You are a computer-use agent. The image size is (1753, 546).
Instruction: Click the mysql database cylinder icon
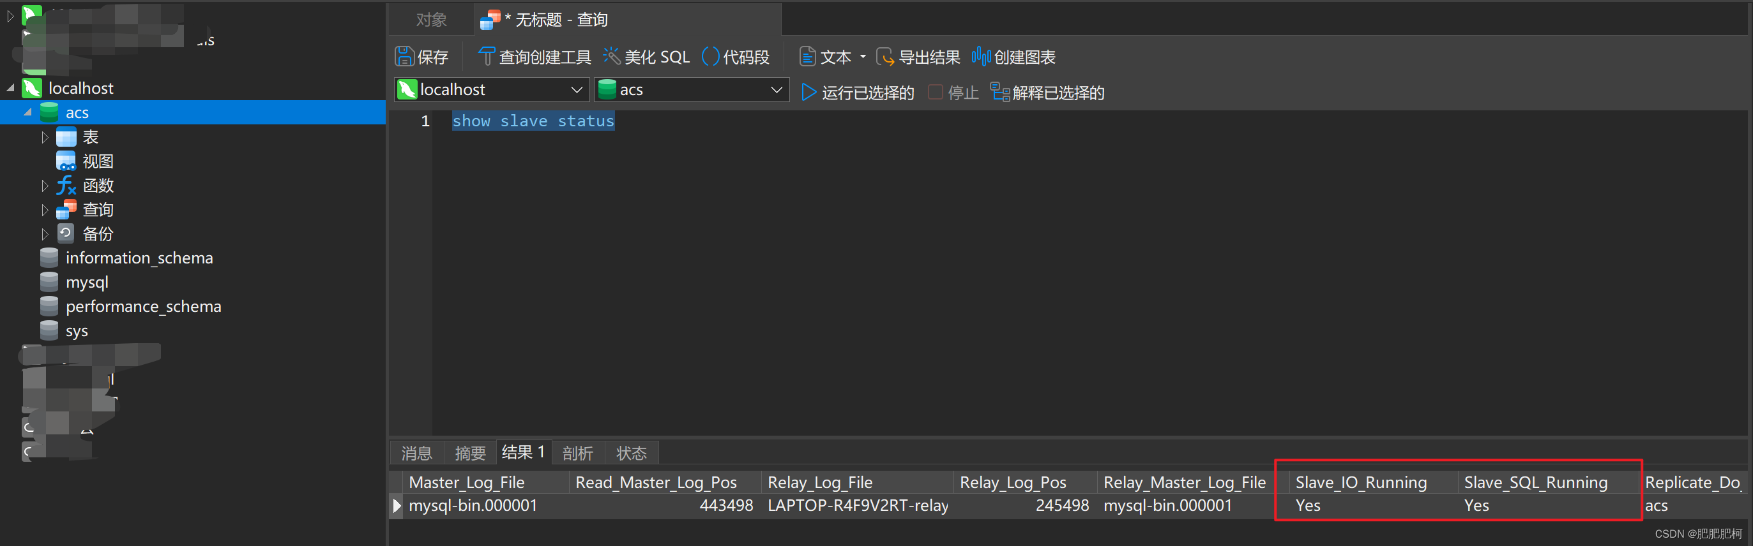point(49,283)
